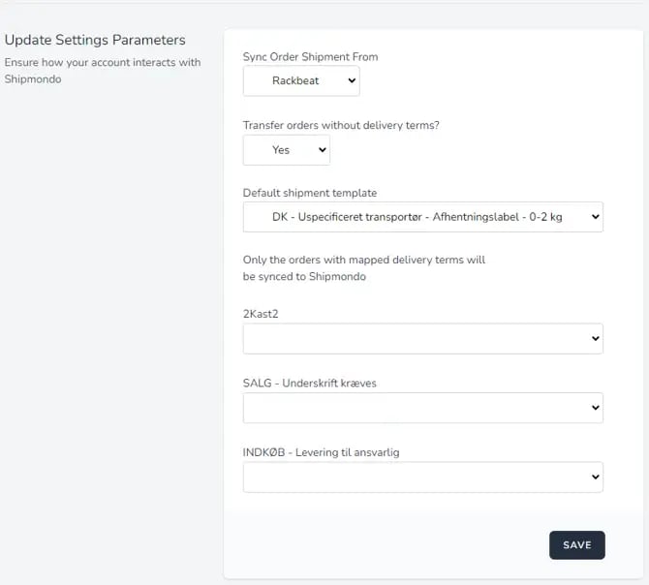Screen dimensions: 649x585
Task: Click the chevron arrow beside Yes
Action: (x=321, y=150)
